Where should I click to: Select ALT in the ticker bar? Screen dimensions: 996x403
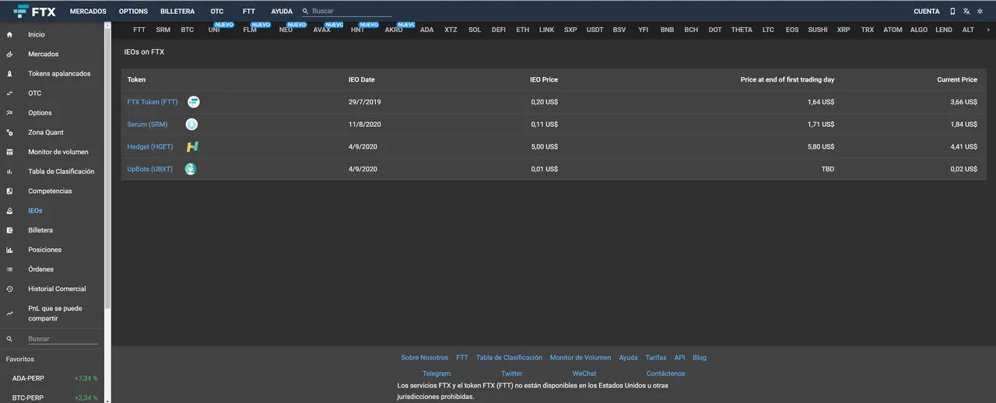pyautogui.click(x=968, y=30)
